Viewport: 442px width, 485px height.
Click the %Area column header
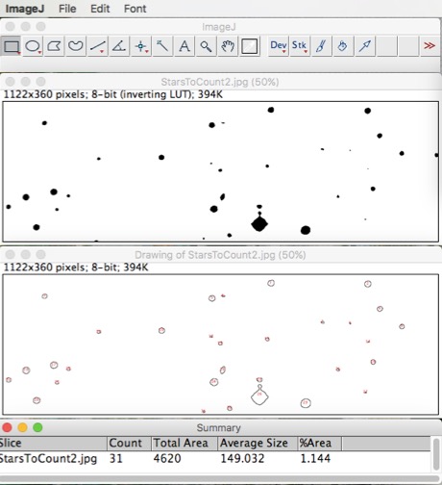[x=319, y=444]
